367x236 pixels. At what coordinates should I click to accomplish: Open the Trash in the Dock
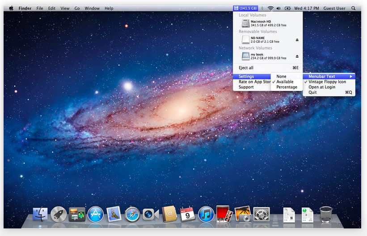[326, 214]
